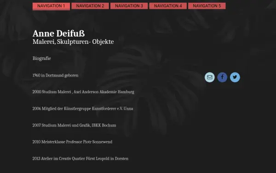Select the line "1960 in Dortmund geboren"

(56, 75)
